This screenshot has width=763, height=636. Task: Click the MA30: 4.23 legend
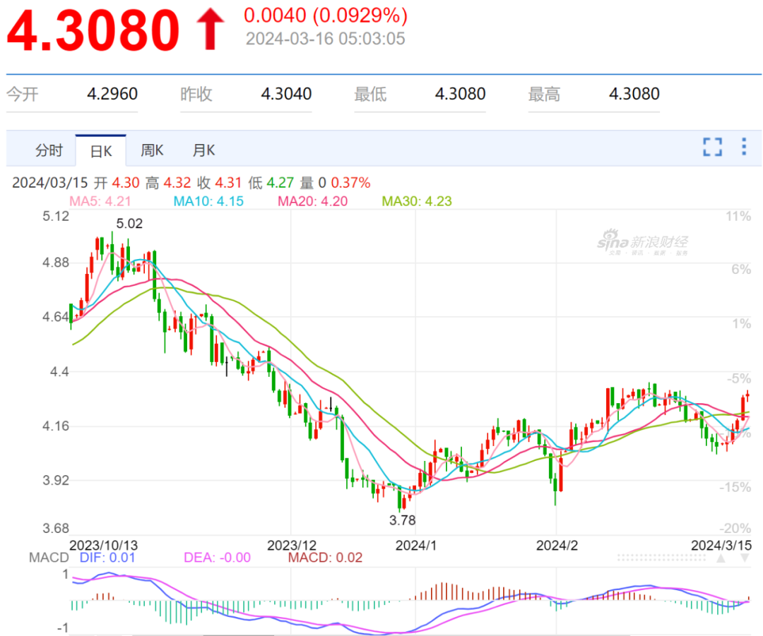417,201
